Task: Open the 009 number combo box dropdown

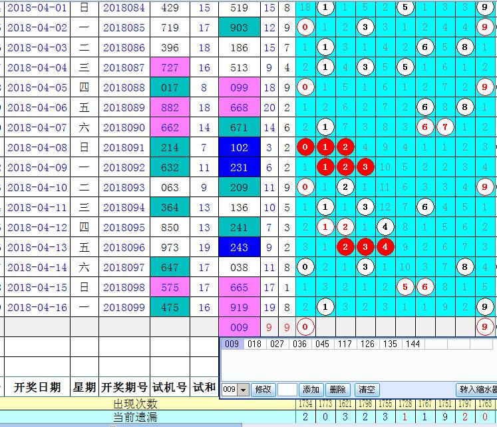Action: tap(244, 390)
